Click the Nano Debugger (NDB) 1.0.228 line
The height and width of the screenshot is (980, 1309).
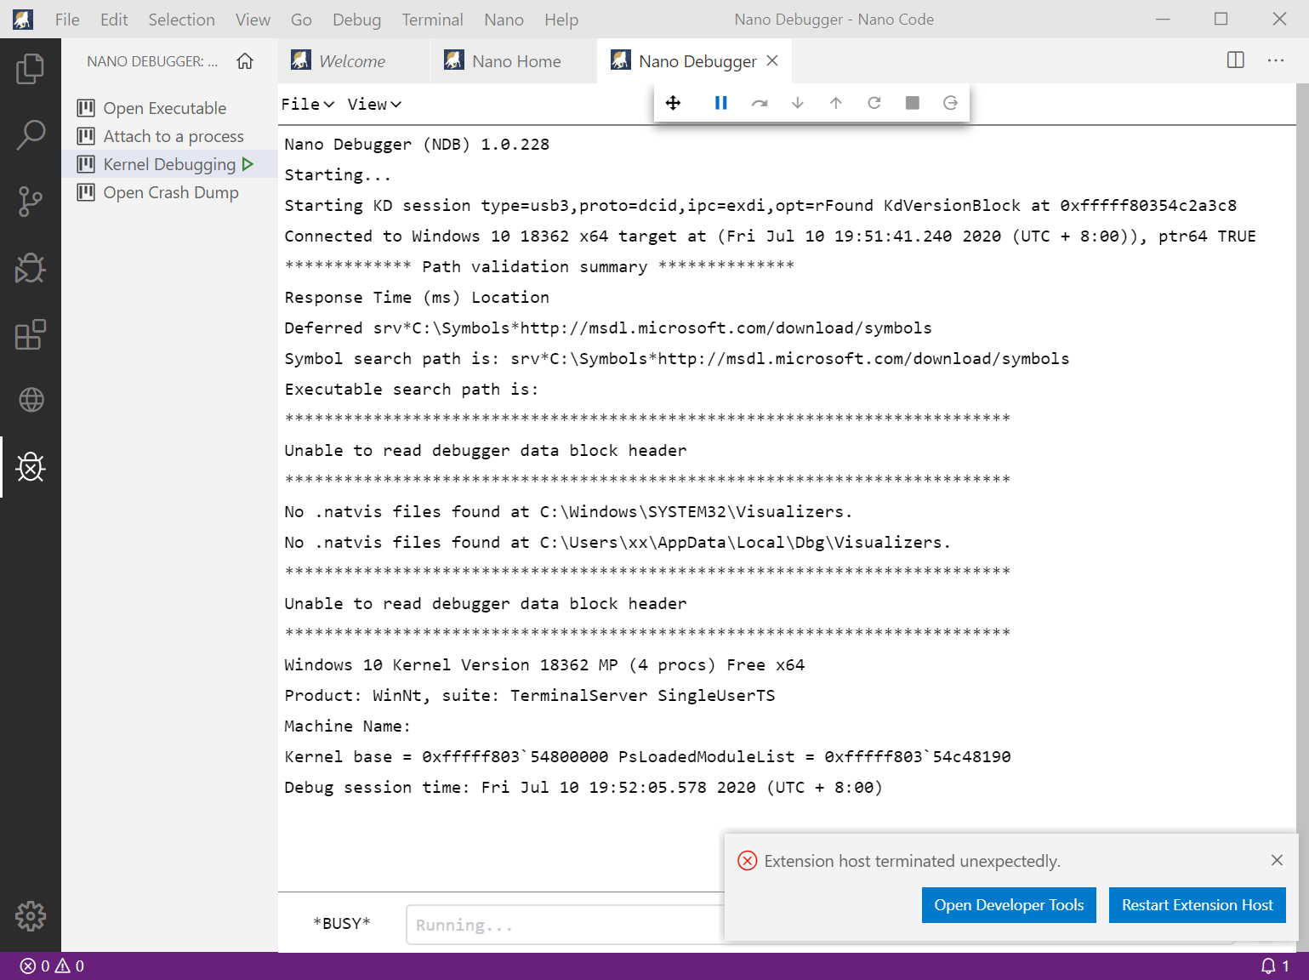pyautogui.click(x=417, y=144)
